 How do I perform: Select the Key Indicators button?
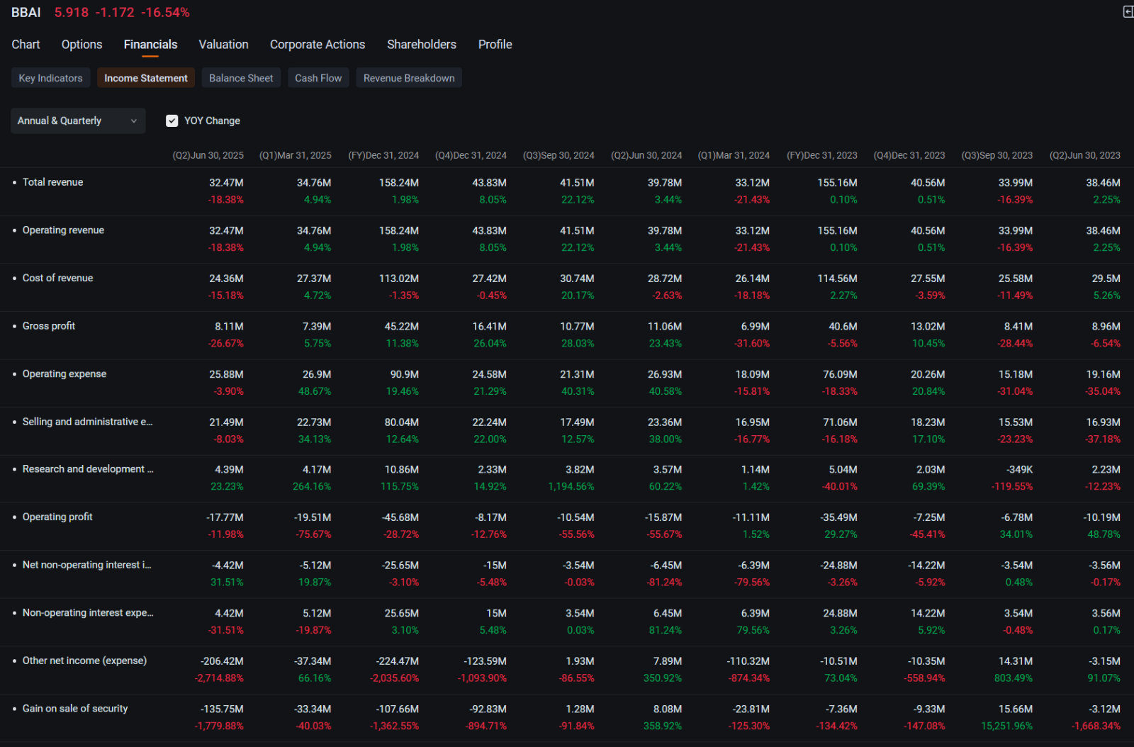pos(50,78)
